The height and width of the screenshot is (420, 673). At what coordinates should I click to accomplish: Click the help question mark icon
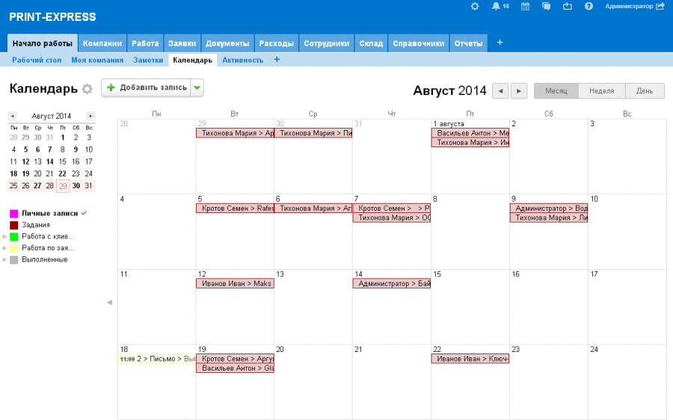[x=589, y=6]
